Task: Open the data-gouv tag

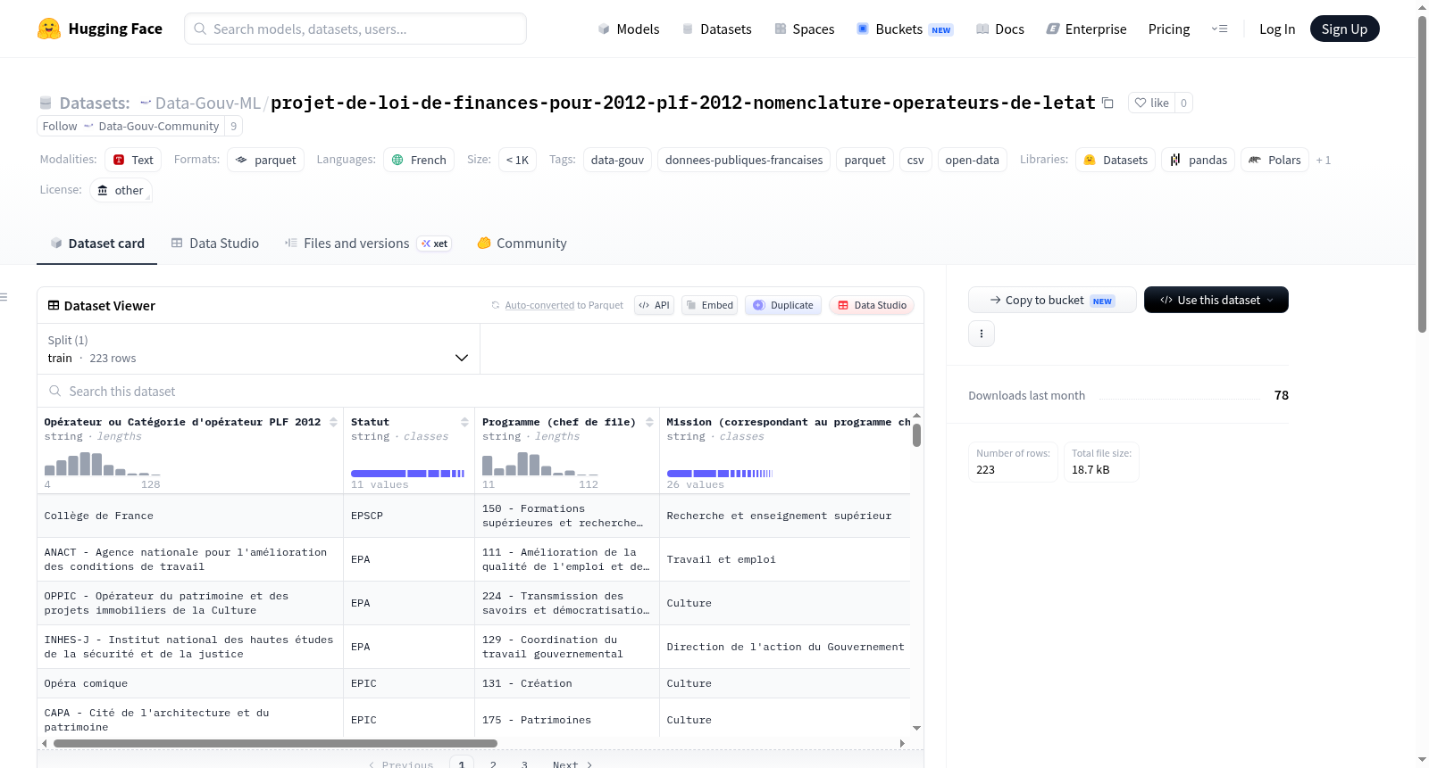Action: click(617, 160)
